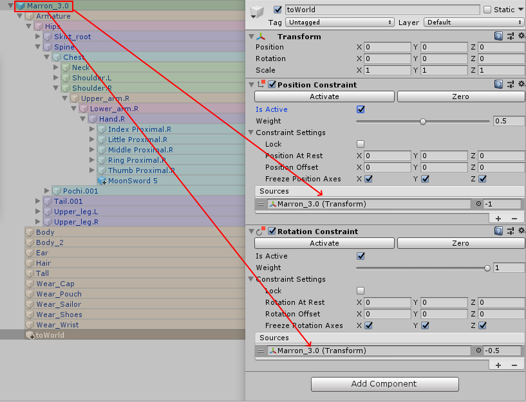Click the Position Constraint Weight slider handle
The width and height of the screenshot is (526, 402).
(x=423, y=122)
